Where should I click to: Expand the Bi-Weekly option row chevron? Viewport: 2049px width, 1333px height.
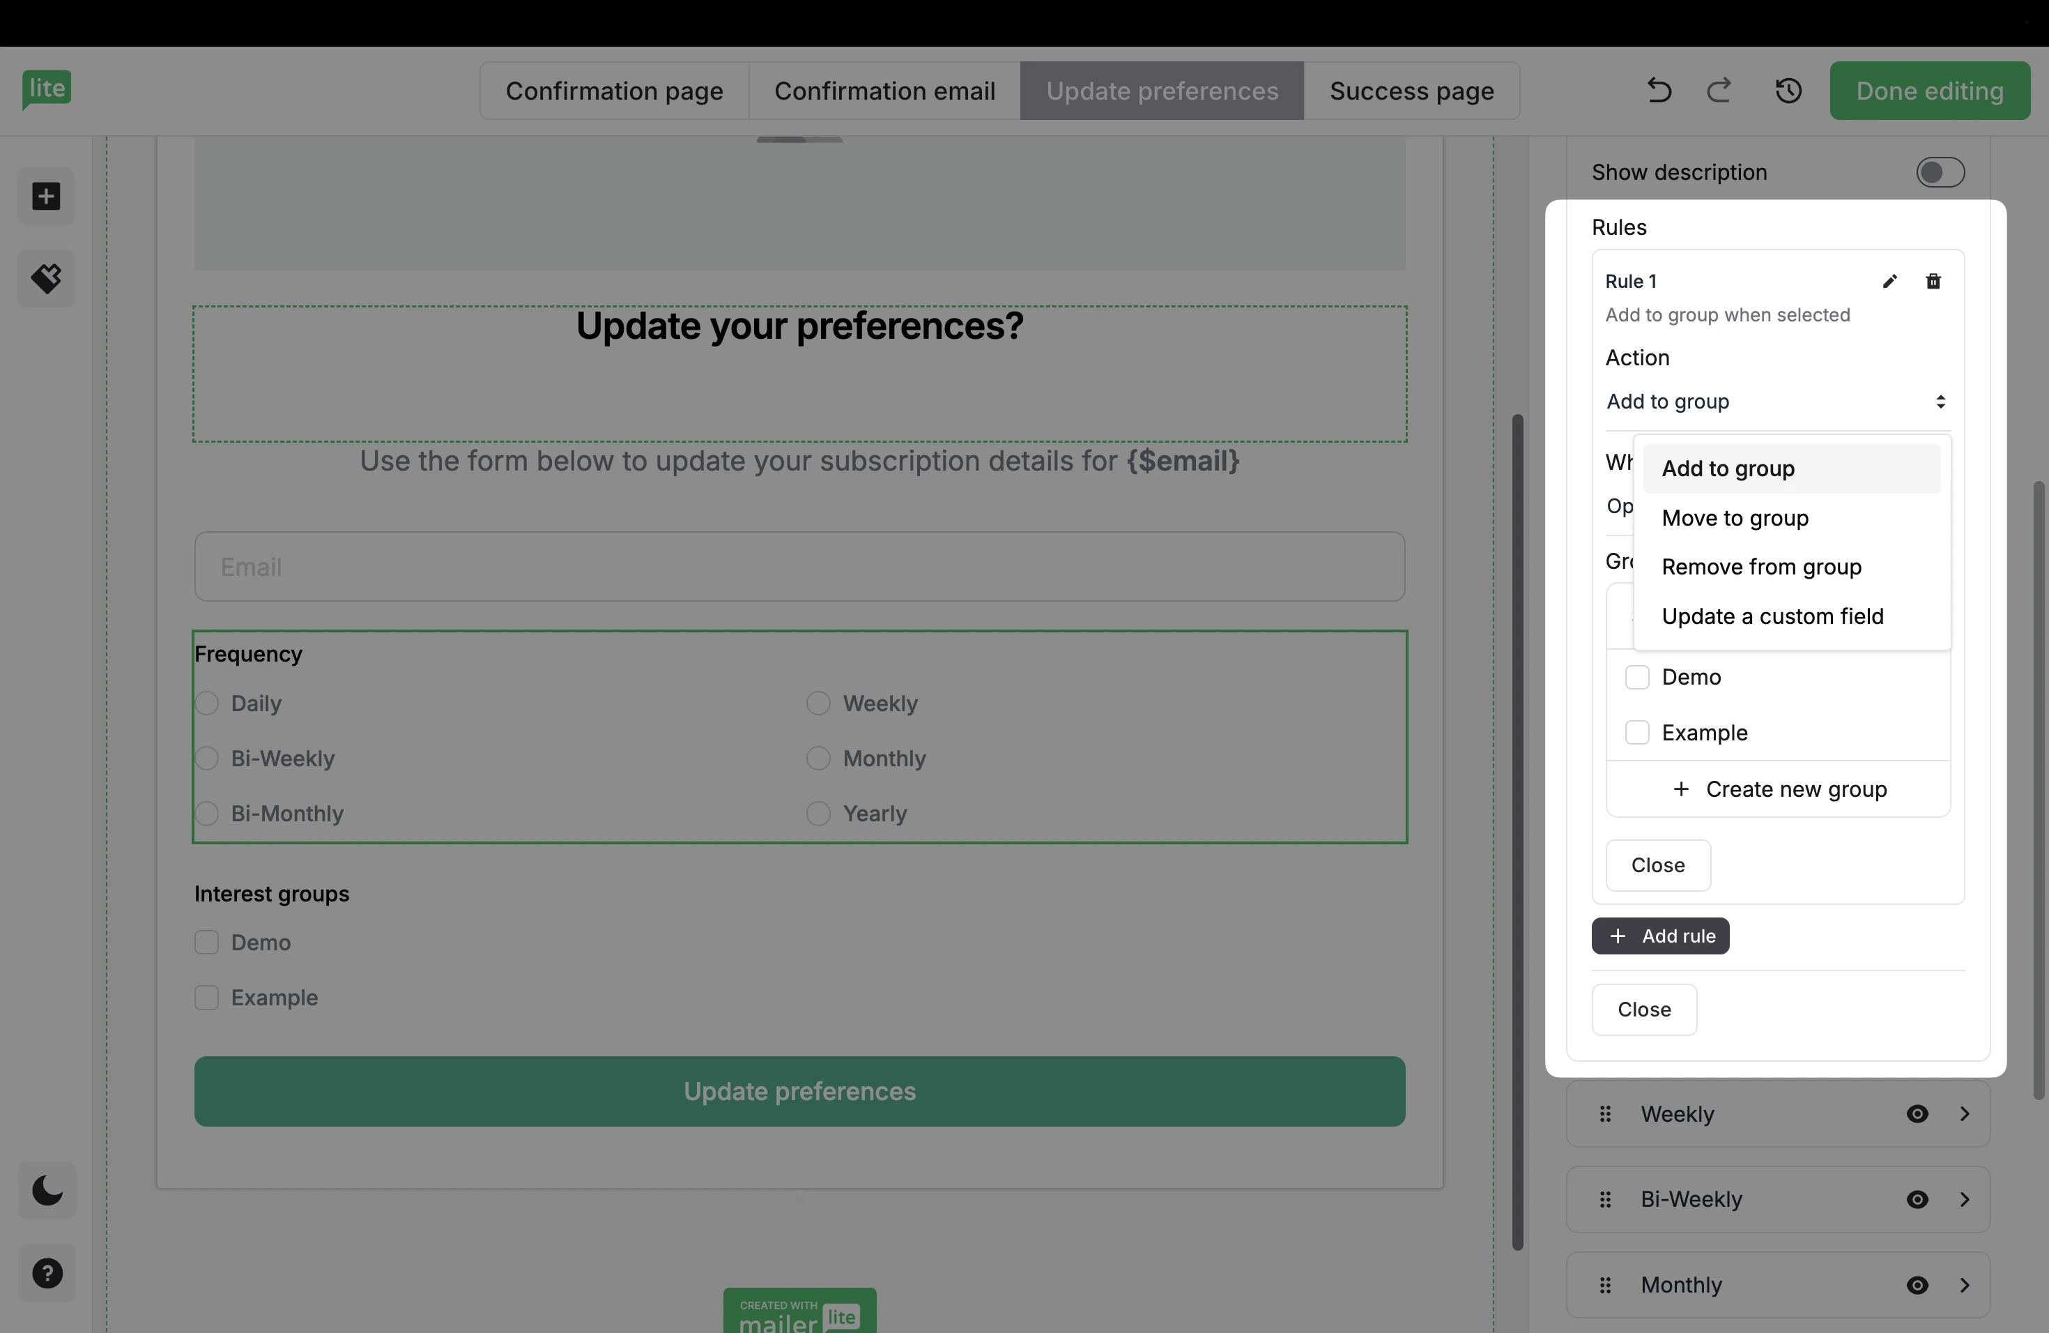[1965, 1200]
